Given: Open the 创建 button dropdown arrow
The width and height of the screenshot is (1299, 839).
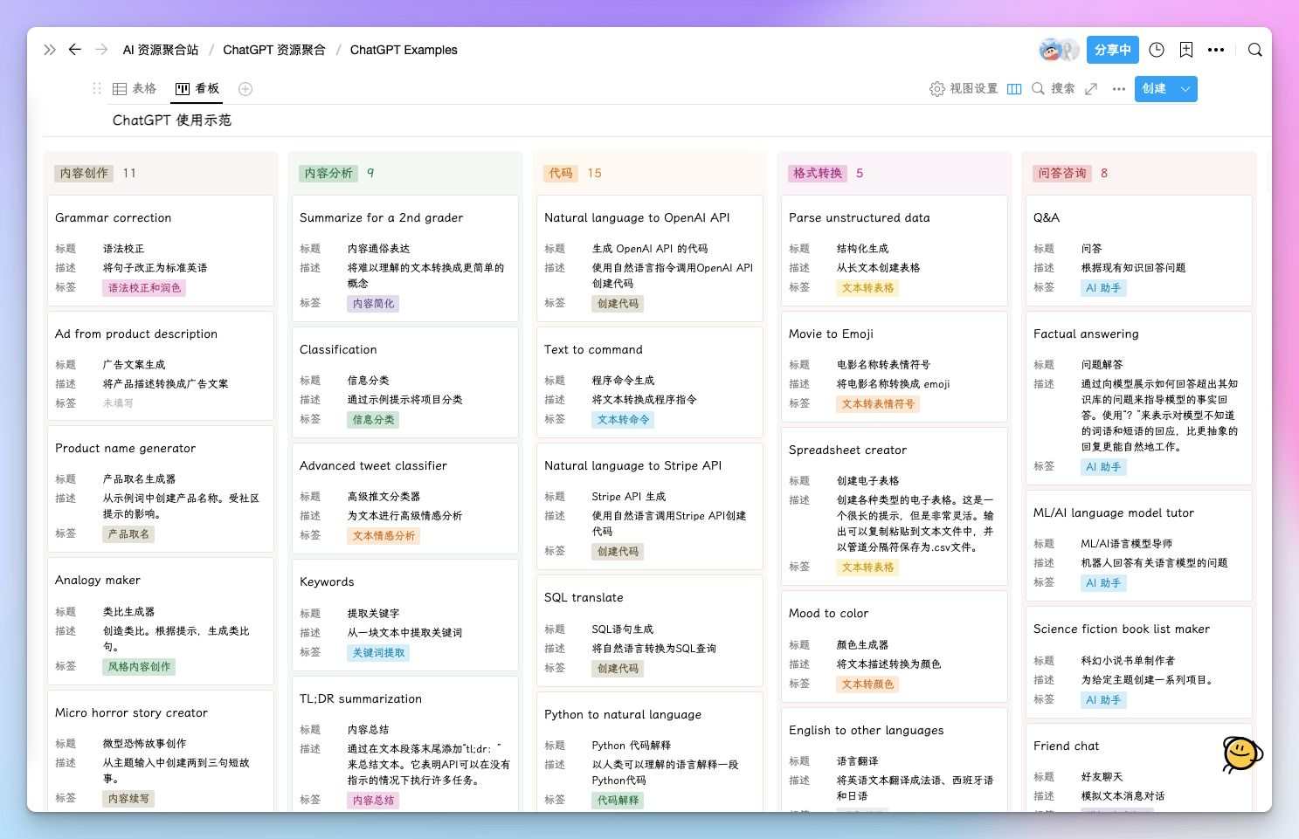Looking at the screenshot, I should (x=1185, y=89).
